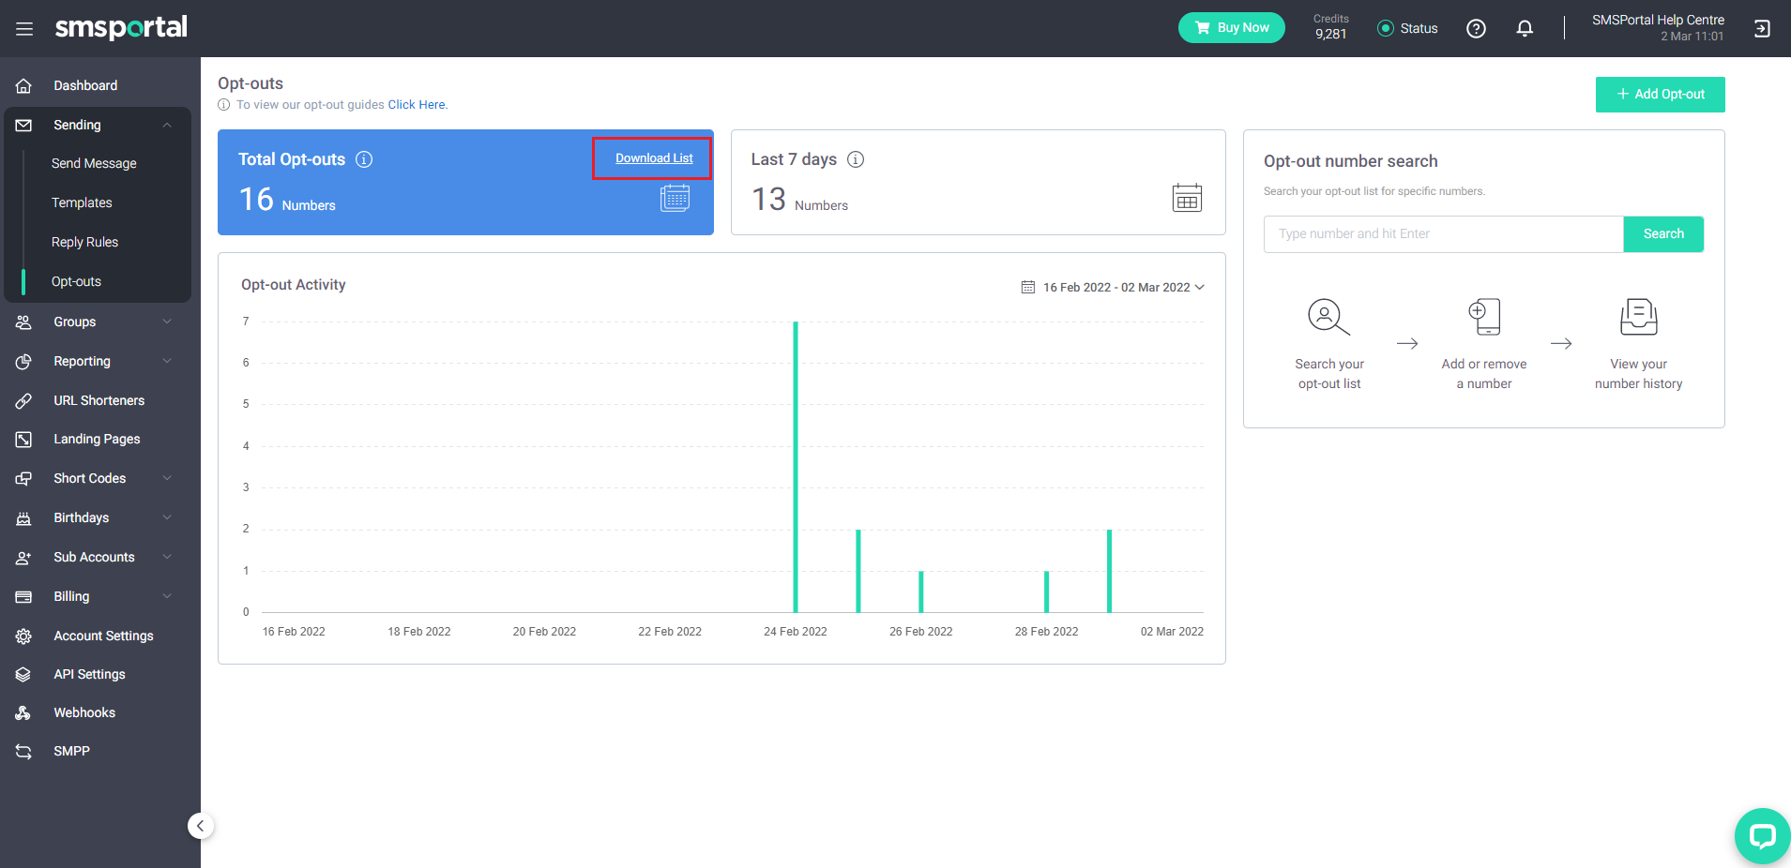The width and height of the screenshot is (1791, 868).
Task: Click Last 7 days calendar icon
Action: tap(1187, 198)
